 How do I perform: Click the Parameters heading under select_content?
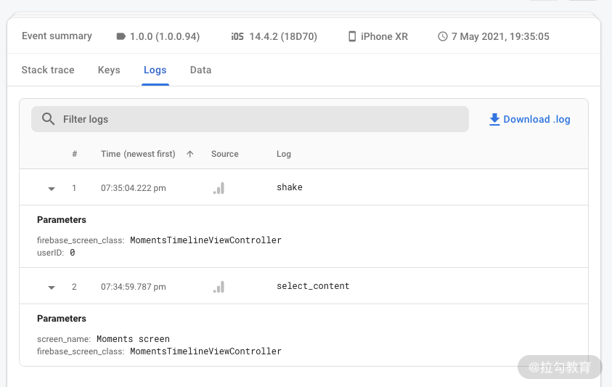click(62, 319)
